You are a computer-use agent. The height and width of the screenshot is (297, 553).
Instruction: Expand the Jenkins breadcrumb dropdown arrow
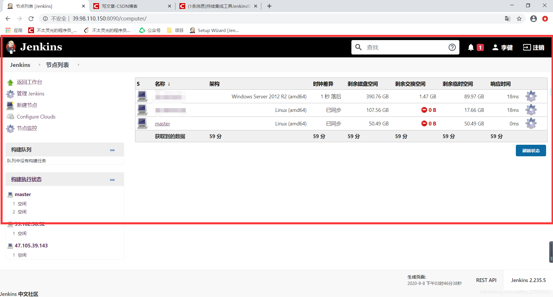click(x=39, y=65)
